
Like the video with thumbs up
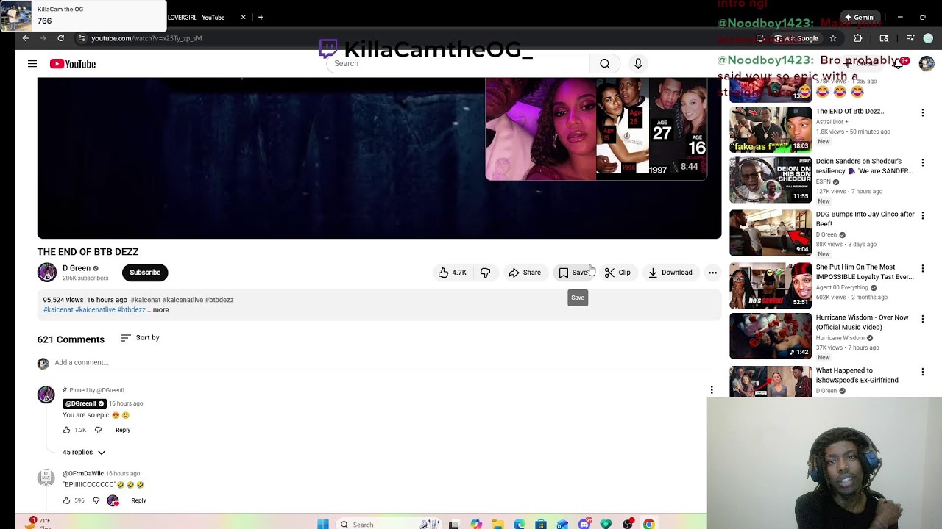(x=452, y=273)
